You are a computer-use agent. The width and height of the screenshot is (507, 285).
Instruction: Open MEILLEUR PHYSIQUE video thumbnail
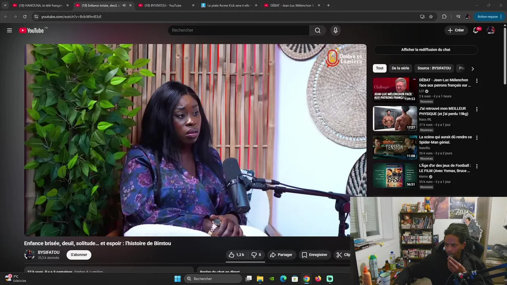point(395,118)
